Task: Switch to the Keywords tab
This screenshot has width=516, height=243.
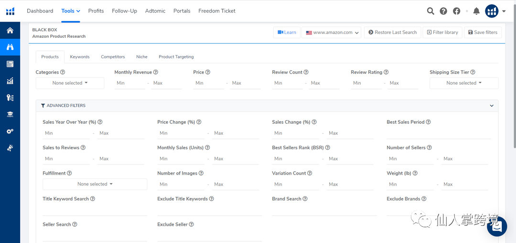Action: pos(80,57)
